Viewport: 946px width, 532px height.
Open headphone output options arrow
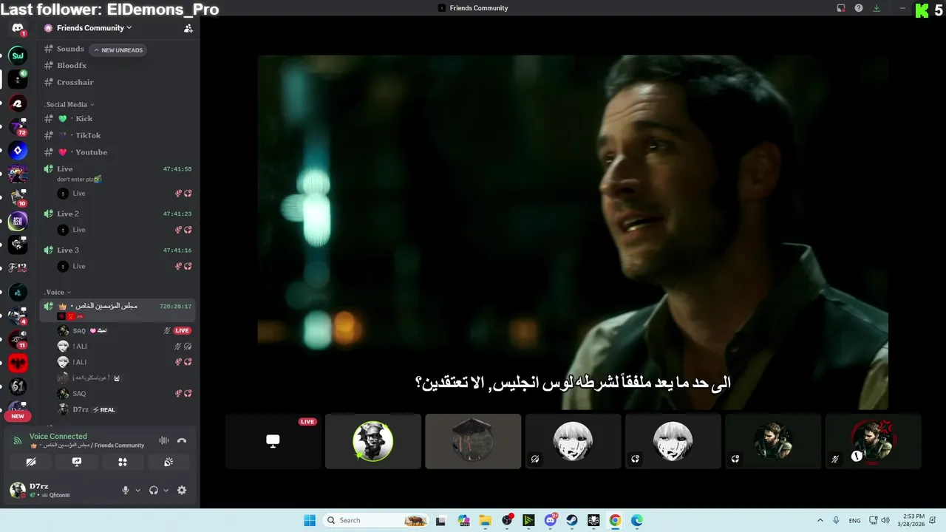(x=166, y=490)
